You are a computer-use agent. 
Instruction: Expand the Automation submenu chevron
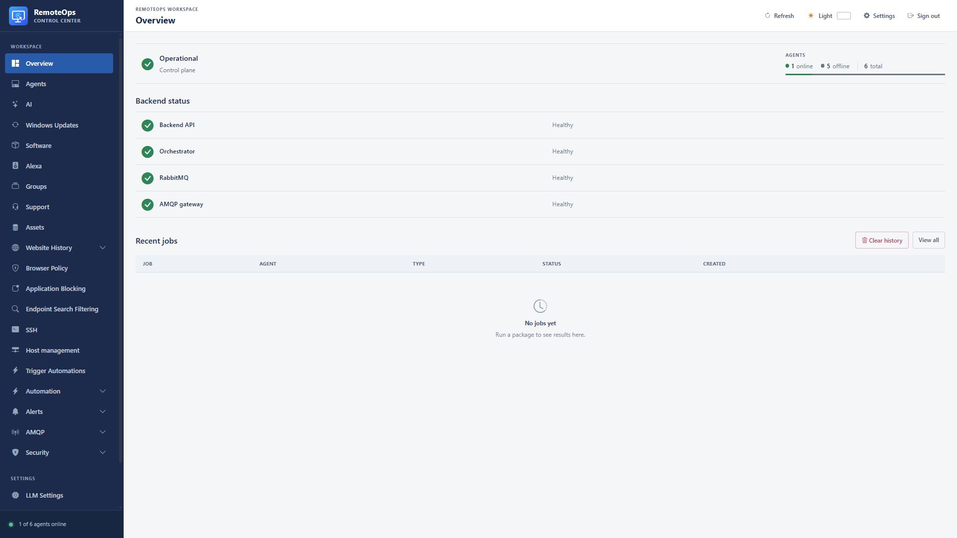coord(103,391)
